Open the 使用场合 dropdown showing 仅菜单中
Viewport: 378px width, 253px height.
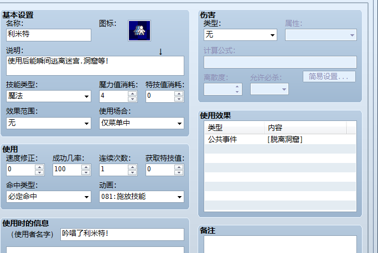point(142,123)
